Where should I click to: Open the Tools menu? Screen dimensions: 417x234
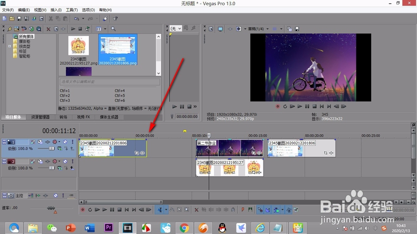click(x=72, y=10)
